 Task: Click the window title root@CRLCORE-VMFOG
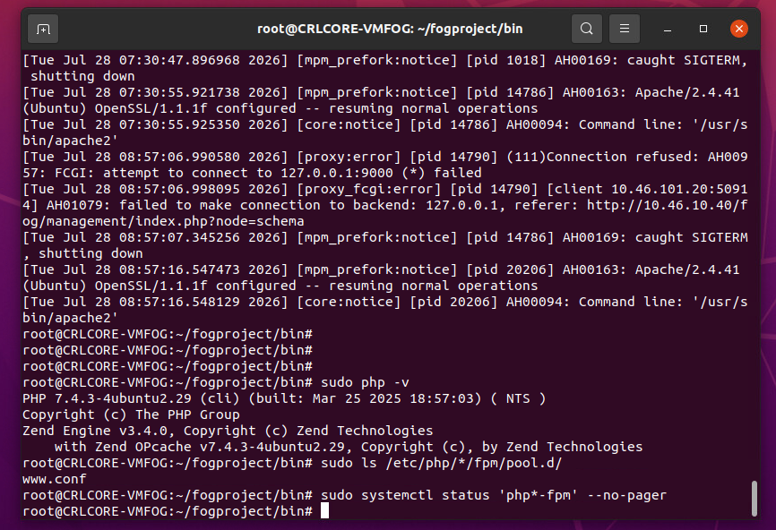point(390,29)
